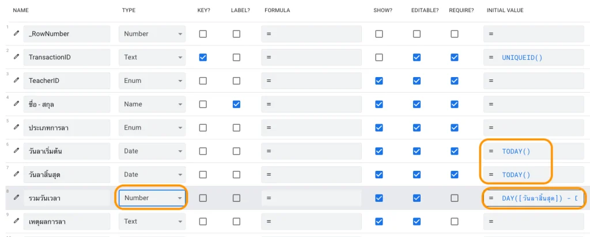Enable REQUIRE checkbox for รวมวันเวลา
The width and height of the screenshot is (590, 237).
[x=454, y=198]
